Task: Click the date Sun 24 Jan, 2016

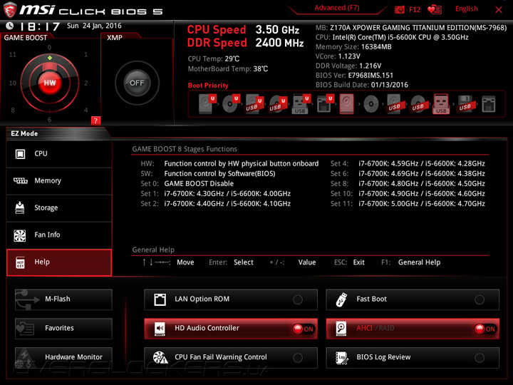Action: [94, 26]
